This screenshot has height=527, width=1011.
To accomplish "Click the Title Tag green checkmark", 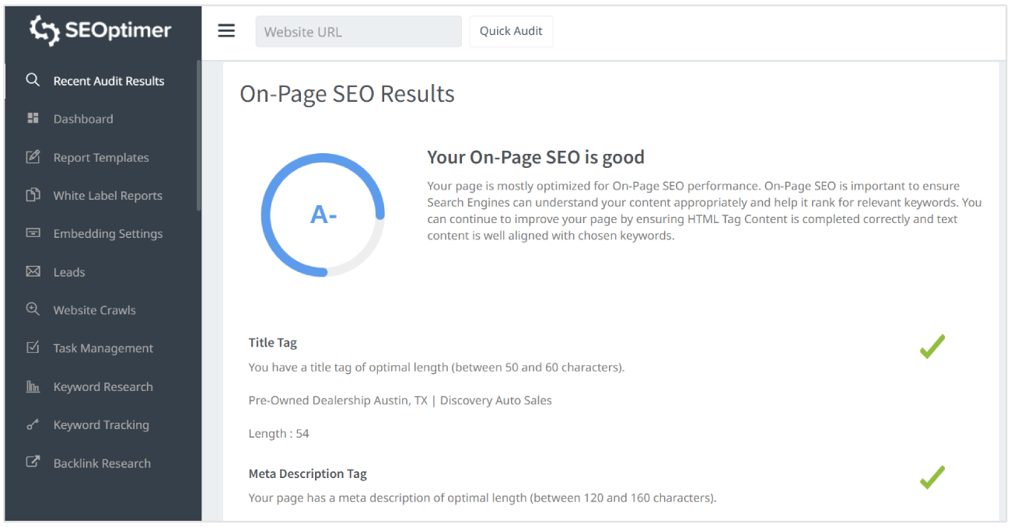I will (932, 346).
